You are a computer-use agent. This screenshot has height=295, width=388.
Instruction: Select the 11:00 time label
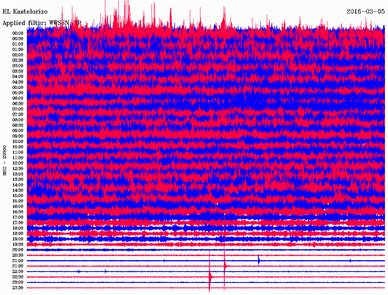point(18,152)
